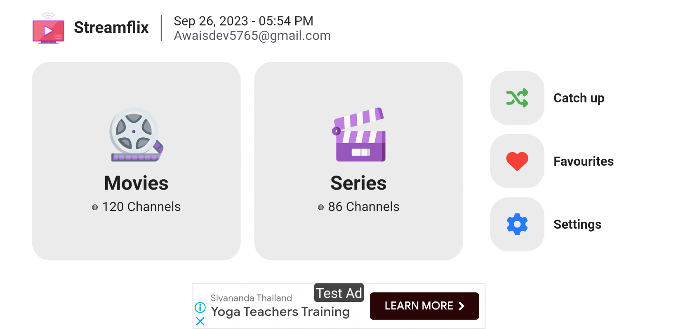Click the ad info circle icon
The height and width of the screenshot is (329, 678).
click(200, 307)
